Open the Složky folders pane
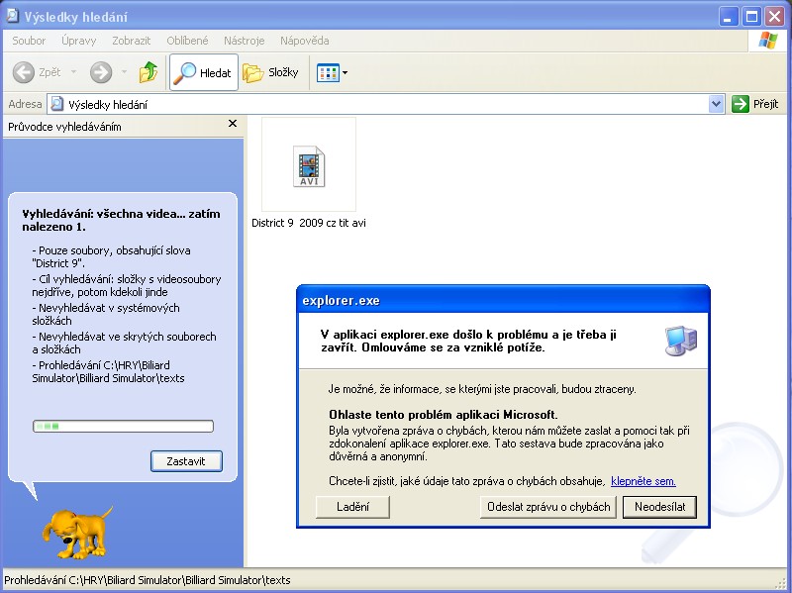 pos(270,72)
